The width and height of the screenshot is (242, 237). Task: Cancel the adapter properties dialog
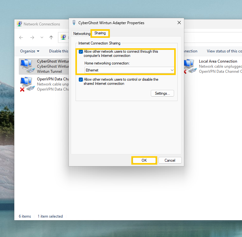click(170, 160)
